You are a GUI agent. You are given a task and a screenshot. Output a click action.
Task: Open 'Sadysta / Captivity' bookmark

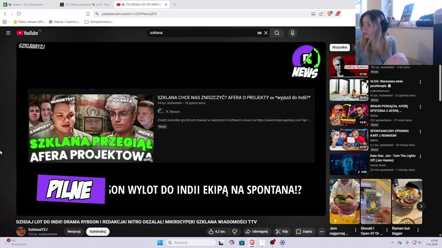click(65, 22)
